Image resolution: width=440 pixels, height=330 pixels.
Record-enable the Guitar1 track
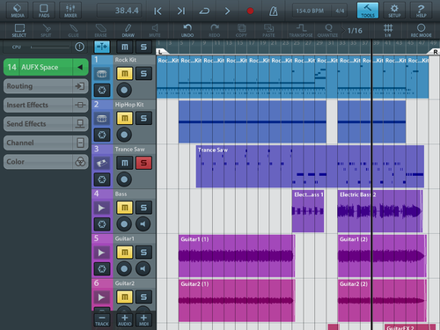(x=124, y=269)
